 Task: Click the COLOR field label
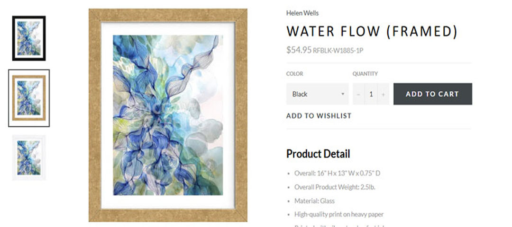pyautogui.click(x=294, y=74)
